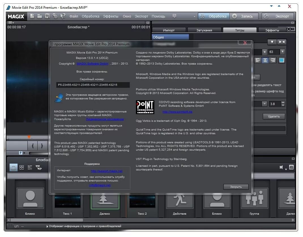Screen dimensions: 303x237
Task: Align title text to the left
Action: pos(258,60)
